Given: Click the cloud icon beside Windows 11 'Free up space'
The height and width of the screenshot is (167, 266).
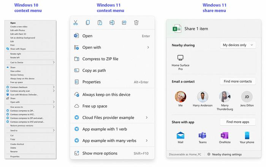Looking at the screenshot, I should point(77,106).
